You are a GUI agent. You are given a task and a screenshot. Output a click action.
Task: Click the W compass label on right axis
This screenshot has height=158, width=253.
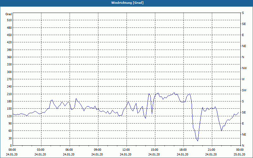(243, 79)
